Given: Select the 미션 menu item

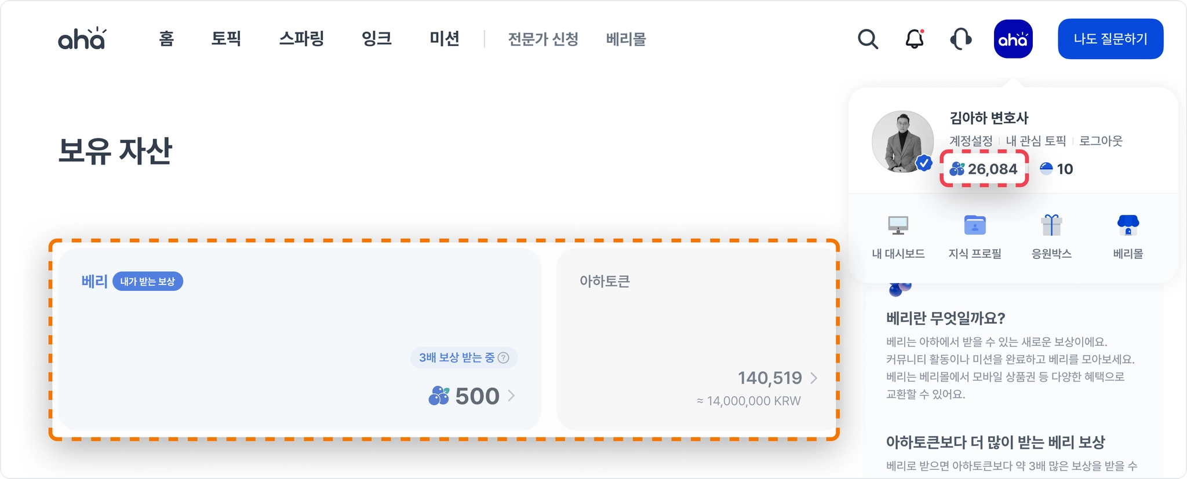Looking at the screenshot, I should pyautogui.click(x=445, y=39).
